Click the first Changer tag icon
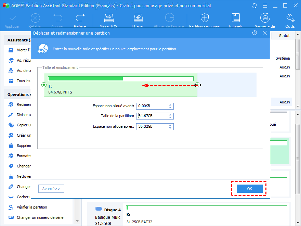 11,166
